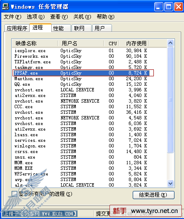
Task: Switch to the 性能 tab
Action: [61, 28]
